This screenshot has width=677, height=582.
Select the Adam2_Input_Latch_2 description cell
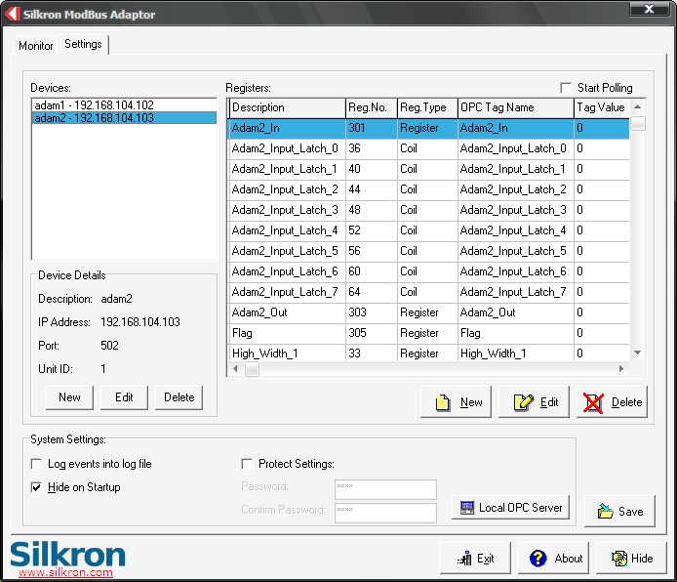287,189
